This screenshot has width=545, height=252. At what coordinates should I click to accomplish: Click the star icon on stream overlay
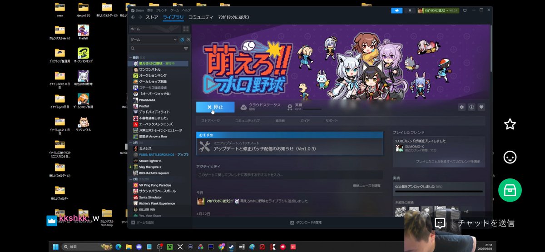(510, 124)
